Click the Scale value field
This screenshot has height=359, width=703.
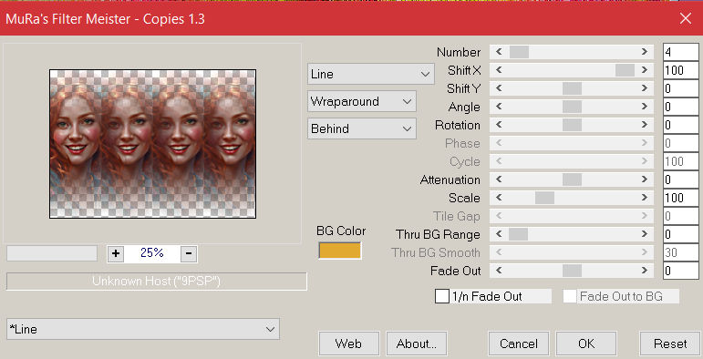681,198
